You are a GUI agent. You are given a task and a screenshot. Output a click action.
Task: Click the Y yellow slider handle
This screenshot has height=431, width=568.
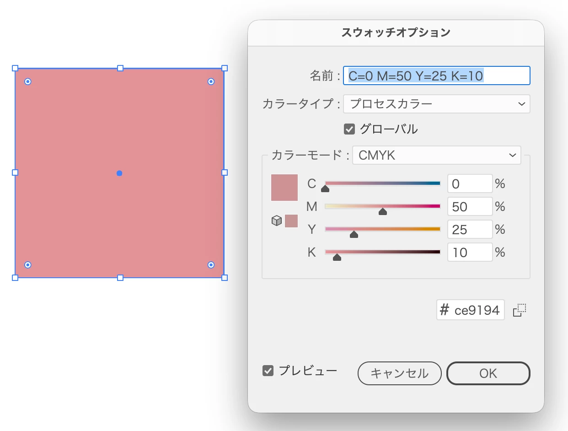[354, 234]
